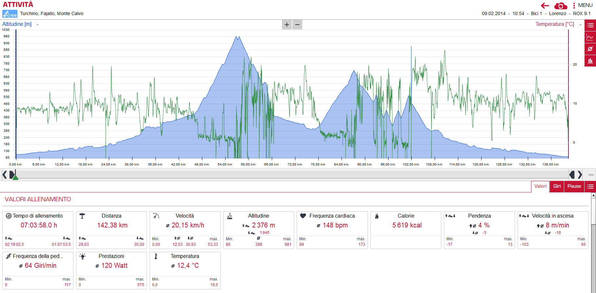Open the chart list view icon

tap(590, 25)
